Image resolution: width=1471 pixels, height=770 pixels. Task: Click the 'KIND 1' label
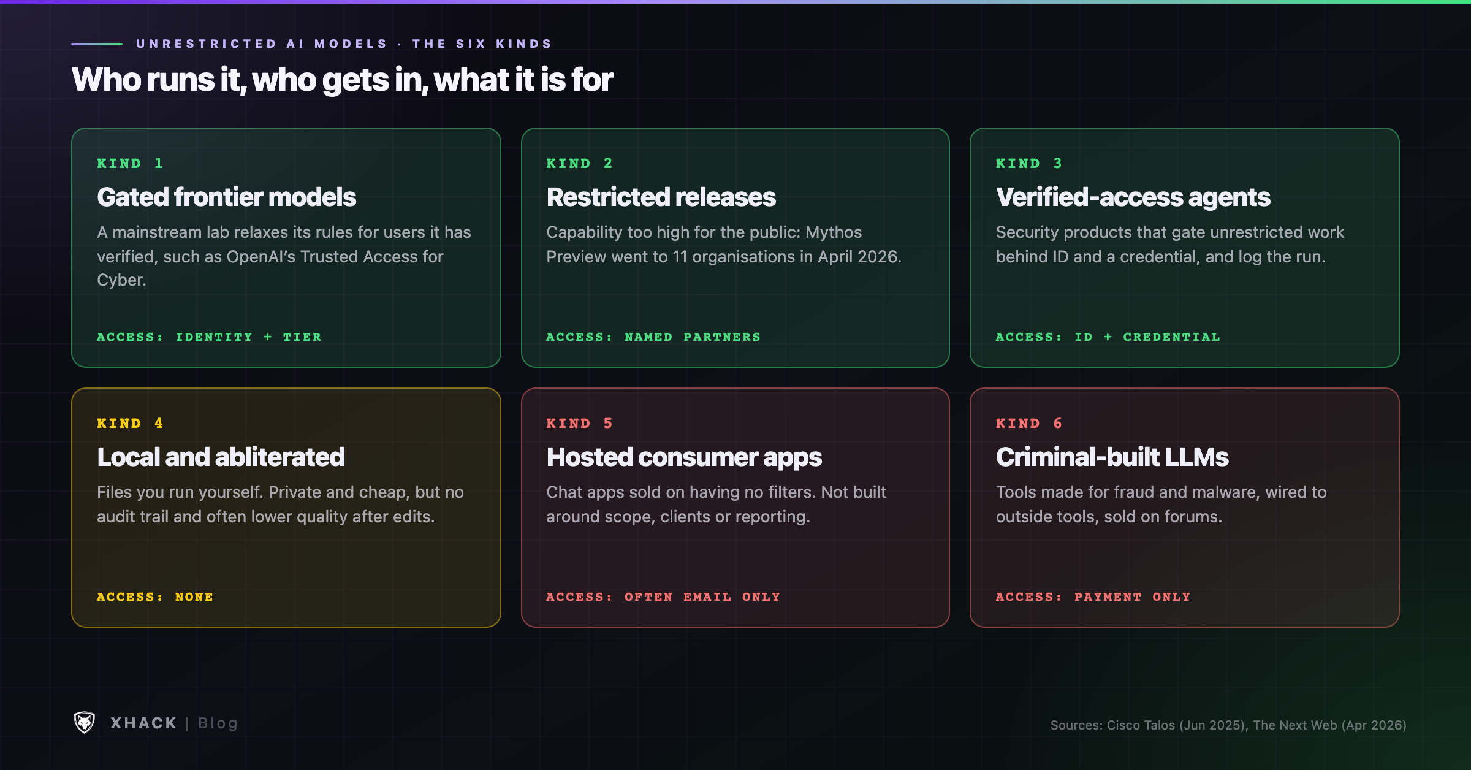click(x=130, y=163)
